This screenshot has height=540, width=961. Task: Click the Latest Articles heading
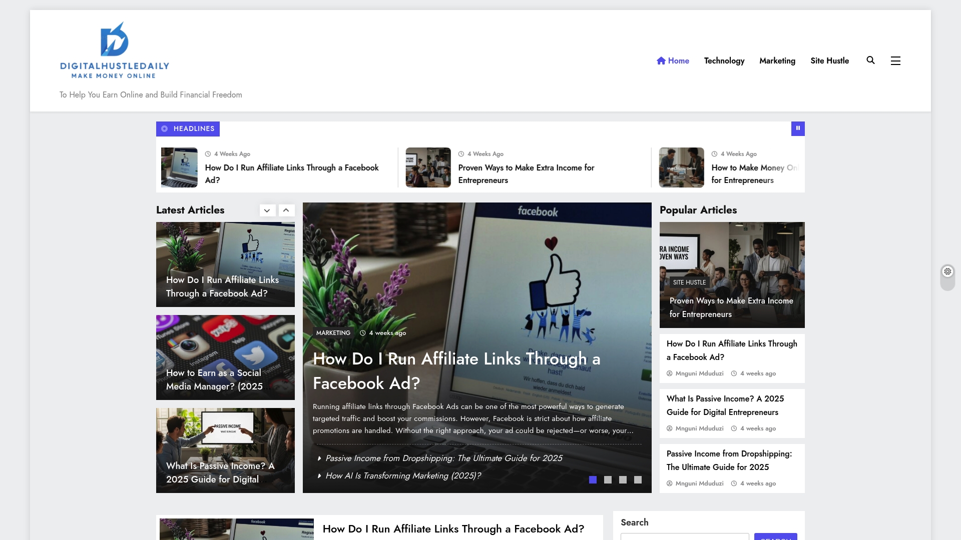(x=190, y=210)
